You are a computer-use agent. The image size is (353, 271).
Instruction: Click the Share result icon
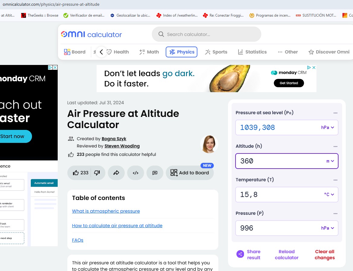(x=240, y=254)
